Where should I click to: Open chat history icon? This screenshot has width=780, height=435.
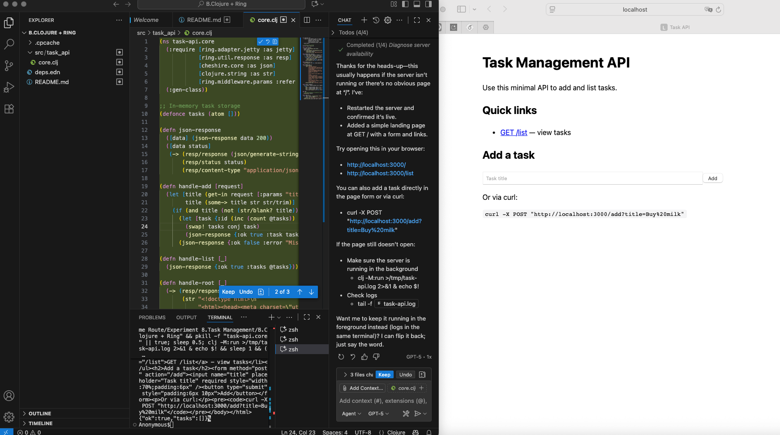[376, 20]
